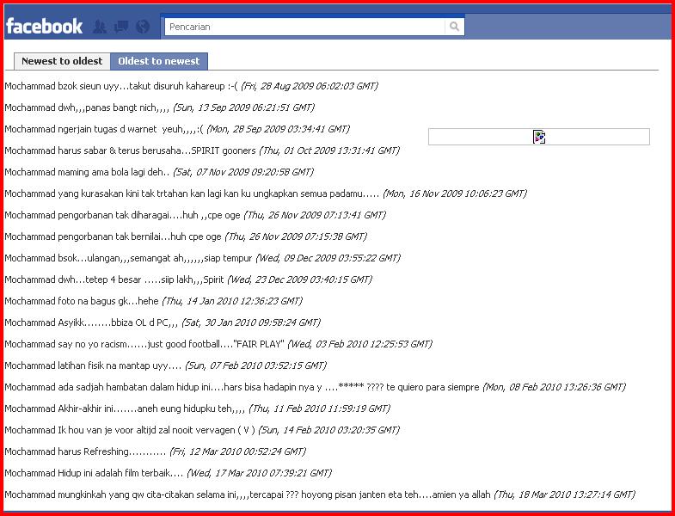Screen dimensions: 675x516
Task: Click timestamp Mon, 08 Feb 2010 13:26:36 GMT
Action: pyautogui.click(x=554, y=387)
